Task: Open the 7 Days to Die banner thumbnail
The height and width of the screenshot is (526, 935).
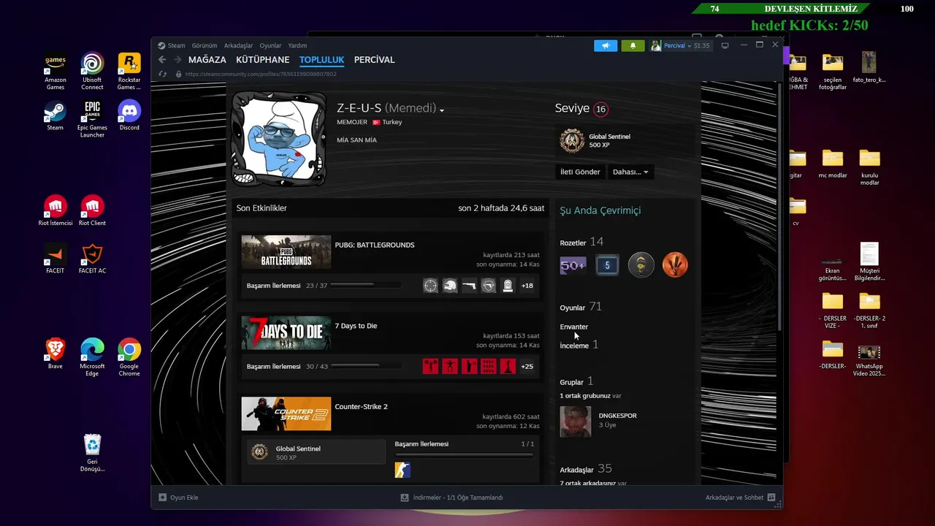Action: [286, 333]
